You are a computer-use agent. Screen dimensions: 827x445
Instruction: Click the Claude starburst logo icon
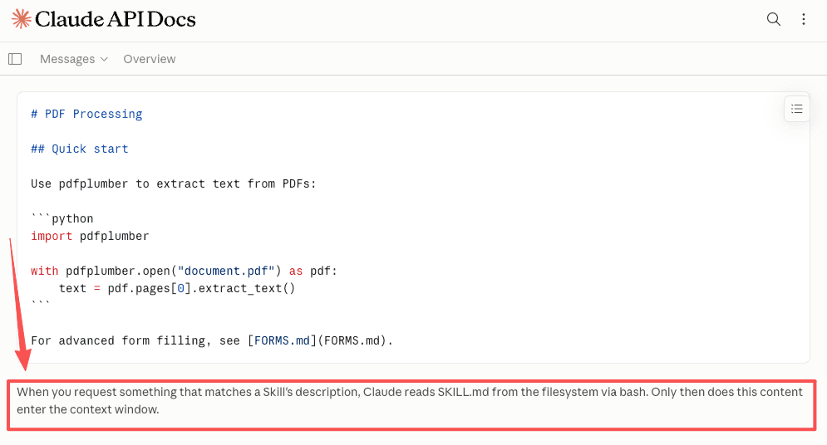(21, 19)
